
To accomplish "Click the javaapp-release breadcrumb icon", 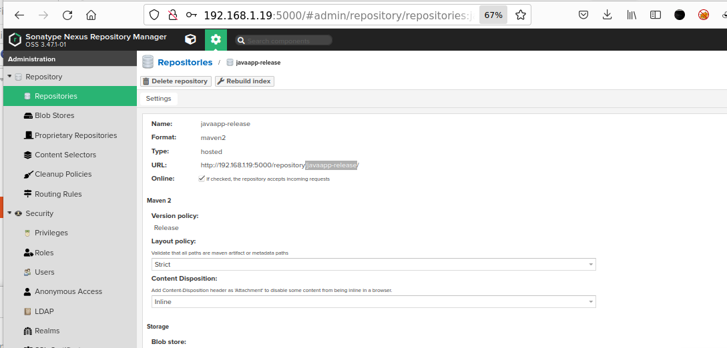I will (230, 63).
